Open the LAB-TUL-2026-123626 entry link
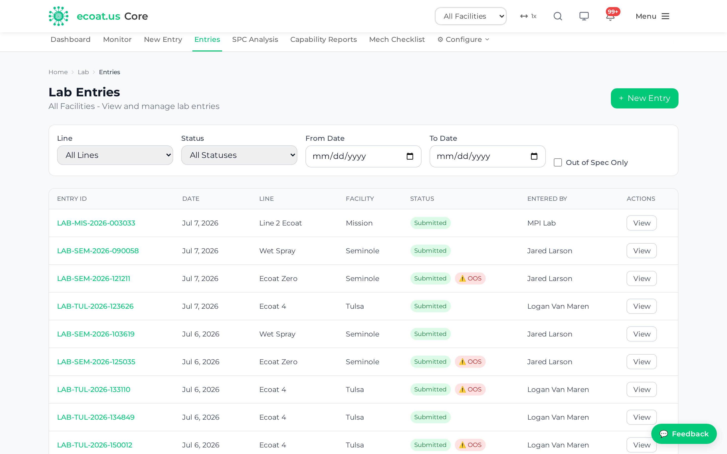 pos(95,306)
